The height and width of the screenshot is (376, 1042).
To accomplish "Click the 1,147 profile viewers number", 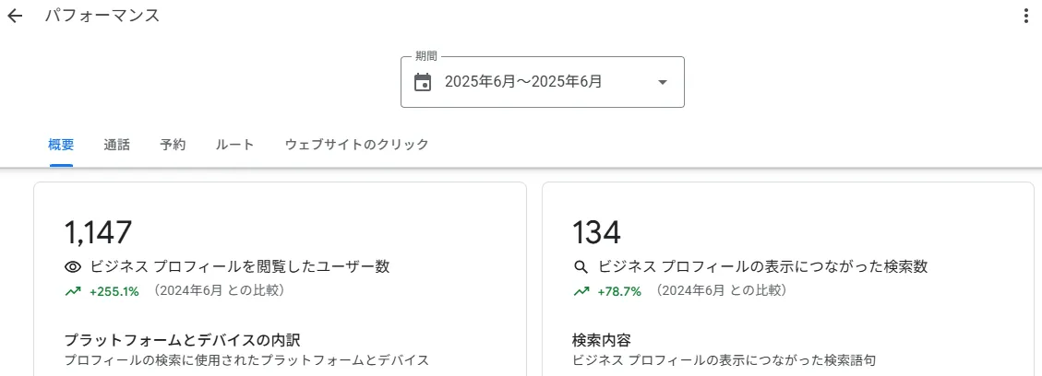I will pos(99,233).
